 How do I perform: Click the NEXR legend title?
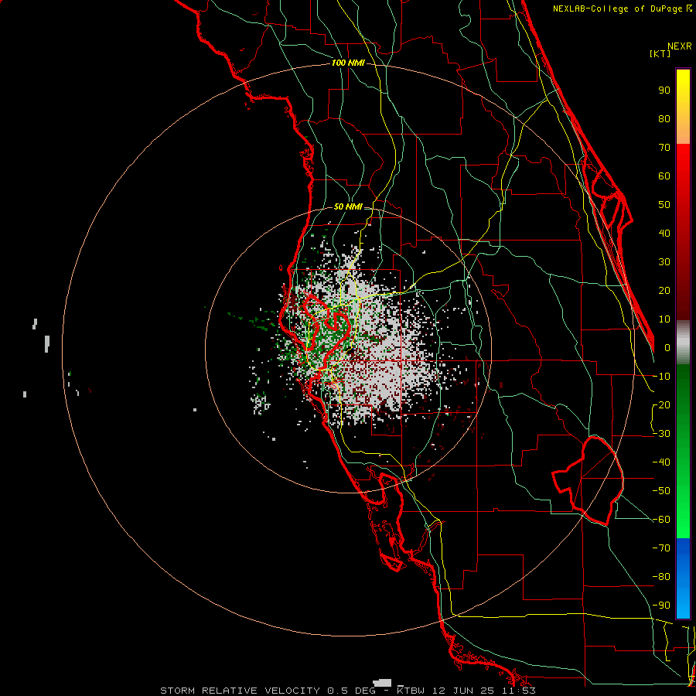coord(680,46)
